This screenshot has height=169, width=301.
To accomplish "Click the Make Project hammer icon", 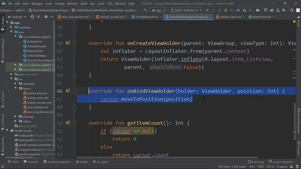I will pyautogui.click(x=145, y=10).
